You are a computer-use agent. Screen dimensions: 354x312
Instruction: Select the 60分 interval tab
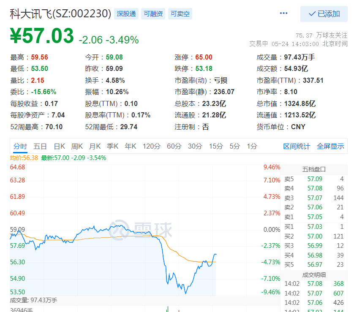coord(174,147)
